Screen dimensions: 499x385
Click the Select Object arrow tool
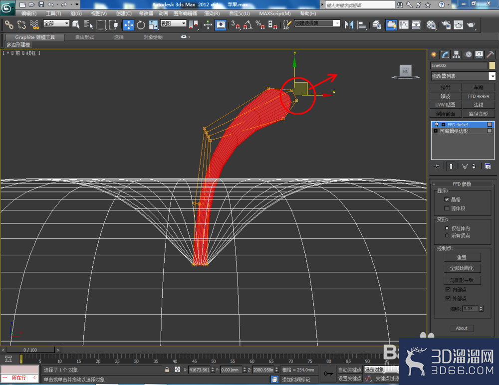76,25
